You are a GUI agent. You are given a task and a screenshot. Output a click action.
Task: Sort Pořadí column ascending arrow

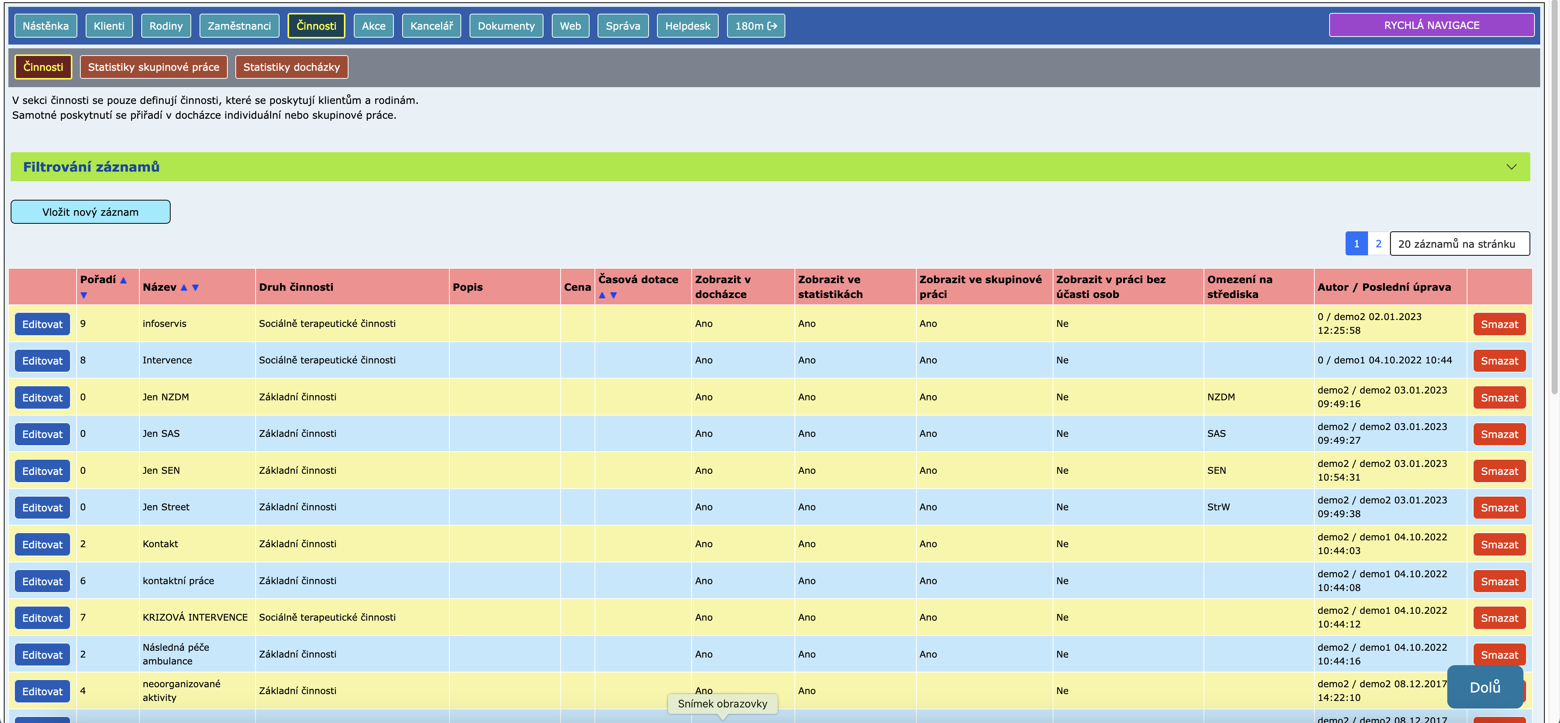123,280
